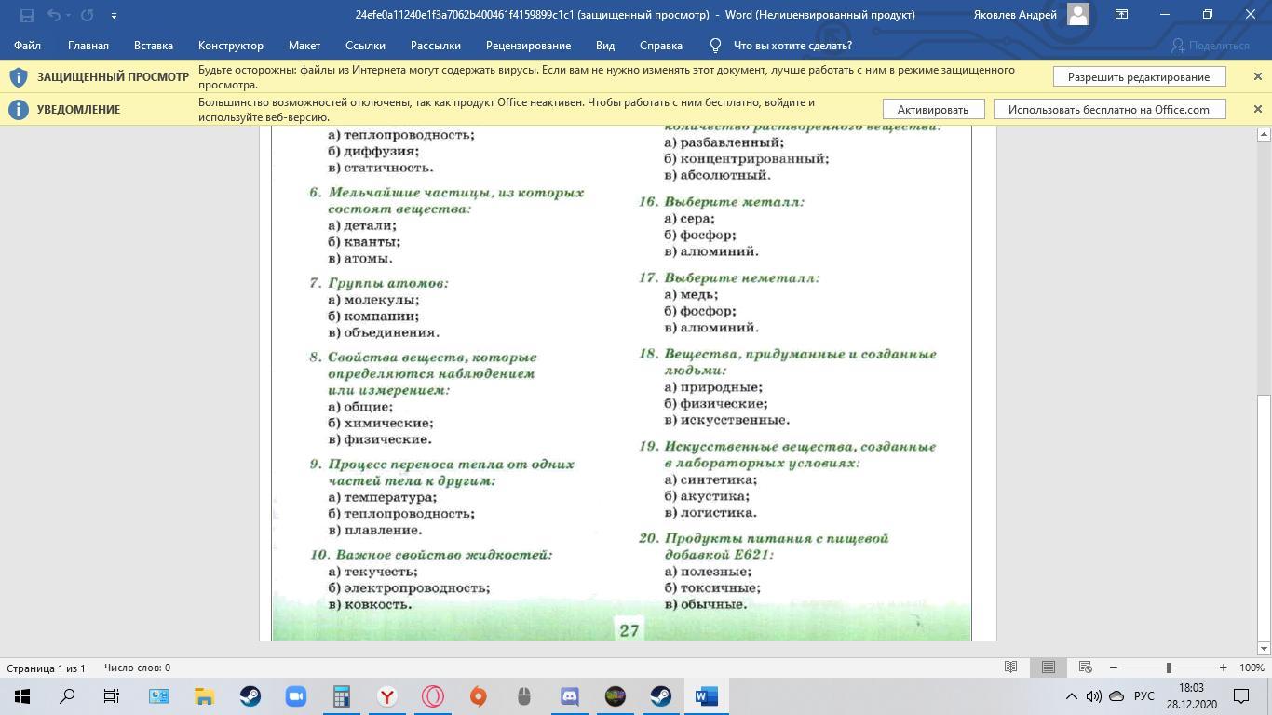Click the zoom slider handle
The height and width of the screenshot is (715, 1272).
pos(1169,667)
